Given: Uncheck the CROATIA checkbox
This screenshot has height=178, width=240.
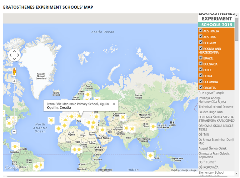Looking at the screenshot, I should pos(201,87).
